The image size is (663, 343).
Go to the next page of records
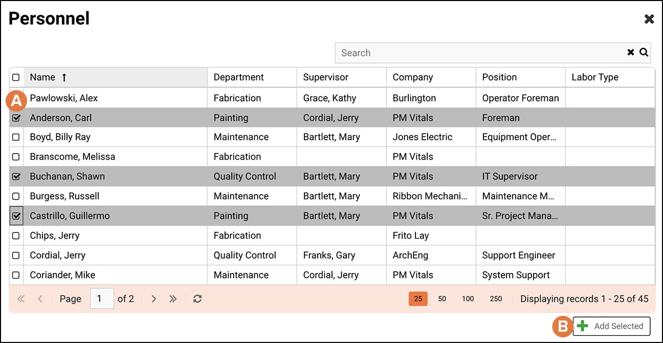154,298
